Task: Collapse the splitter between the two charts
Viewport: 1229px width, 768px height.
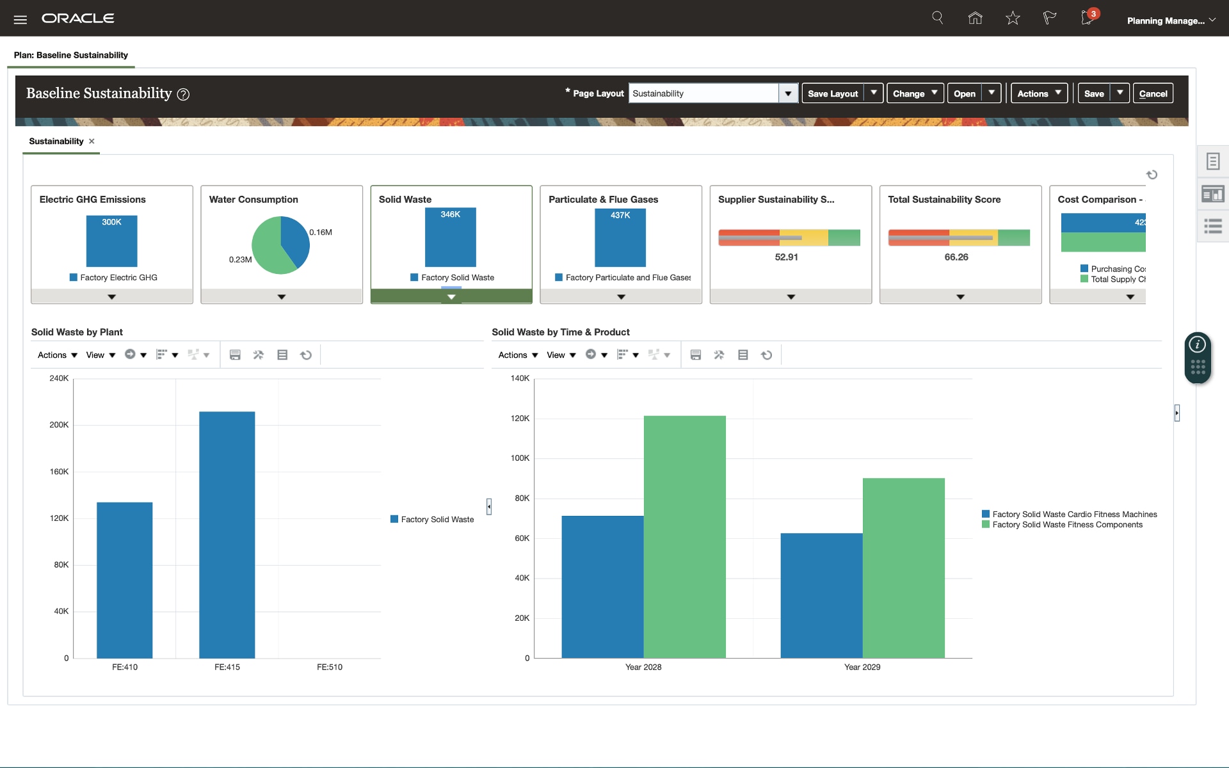Action: (x=489, y=506)
